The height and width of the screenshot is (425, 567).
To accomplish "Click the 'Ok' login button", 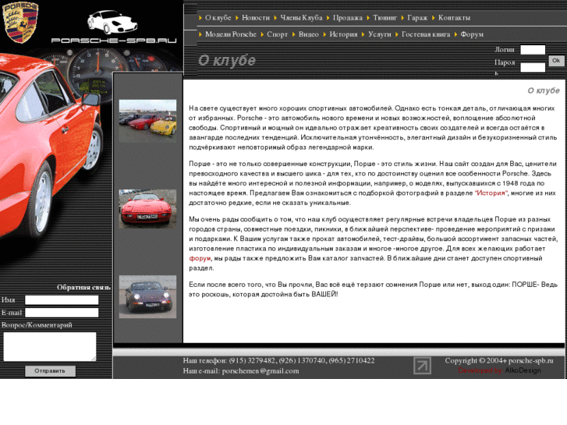I will tap(556, 61).
